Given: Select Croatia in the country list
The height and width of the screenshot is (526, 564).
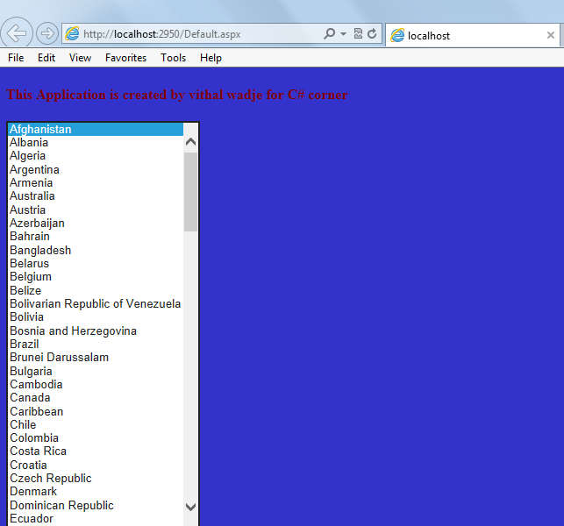Looking at the screenshot, I should click(x=96, y=465).
